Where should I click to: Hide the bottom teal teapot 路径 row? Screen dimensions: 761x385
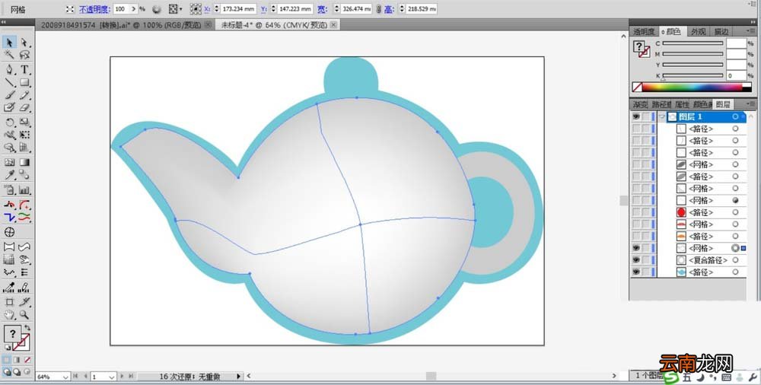(635, 272)
